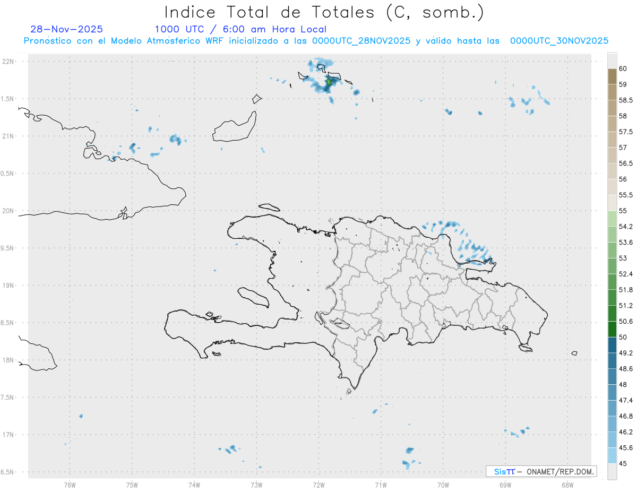Click the "72W" longitude label
The height and width of the screenshot is (492, 637).
318,485
